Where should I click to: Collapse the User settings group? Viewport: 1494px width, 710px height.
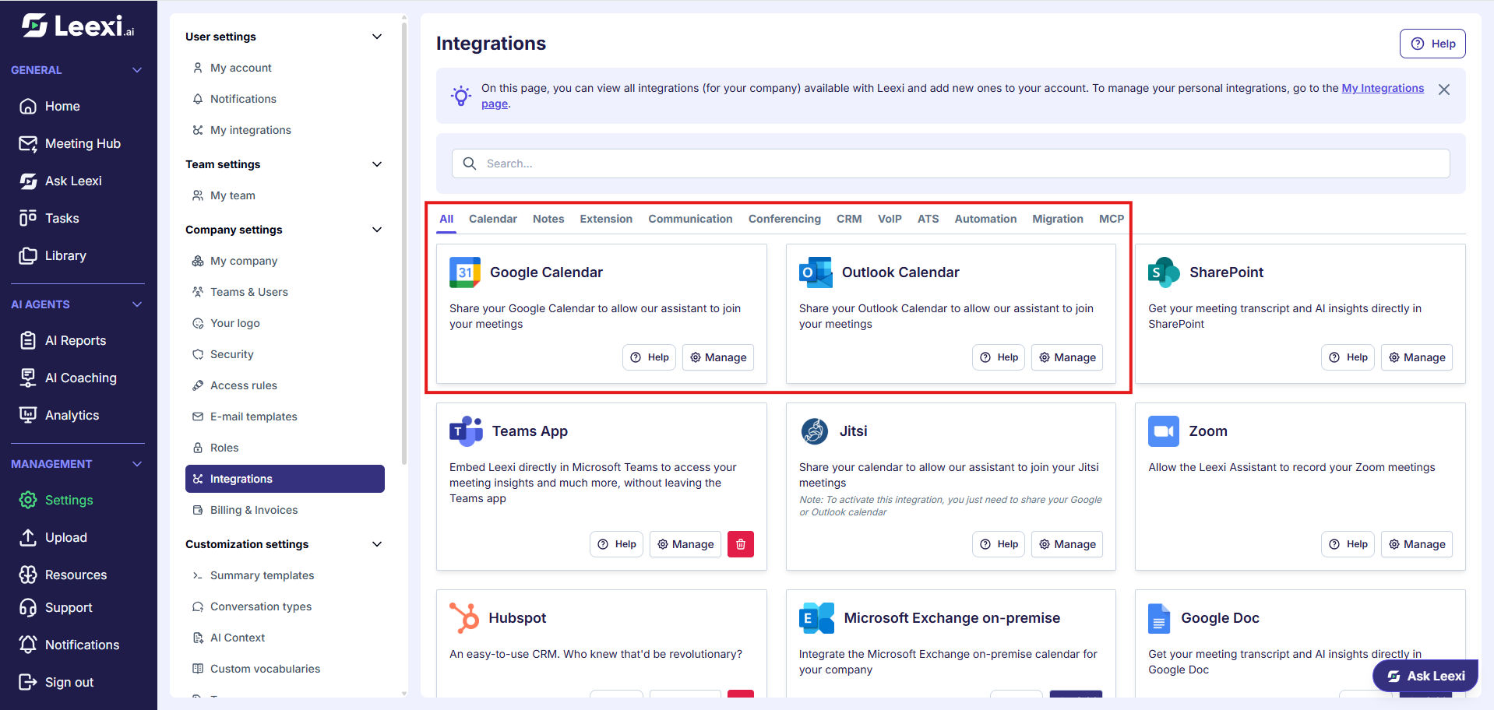[x=377, y=37]
